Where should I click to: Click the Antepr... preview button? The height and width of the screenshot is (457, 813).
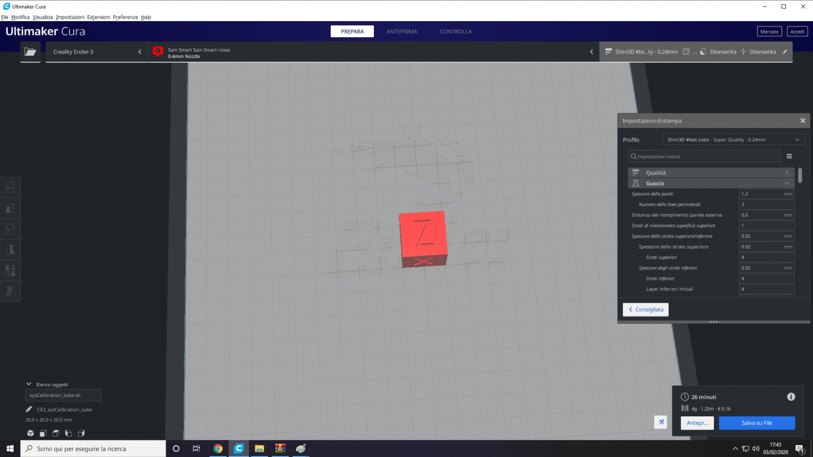697,423
